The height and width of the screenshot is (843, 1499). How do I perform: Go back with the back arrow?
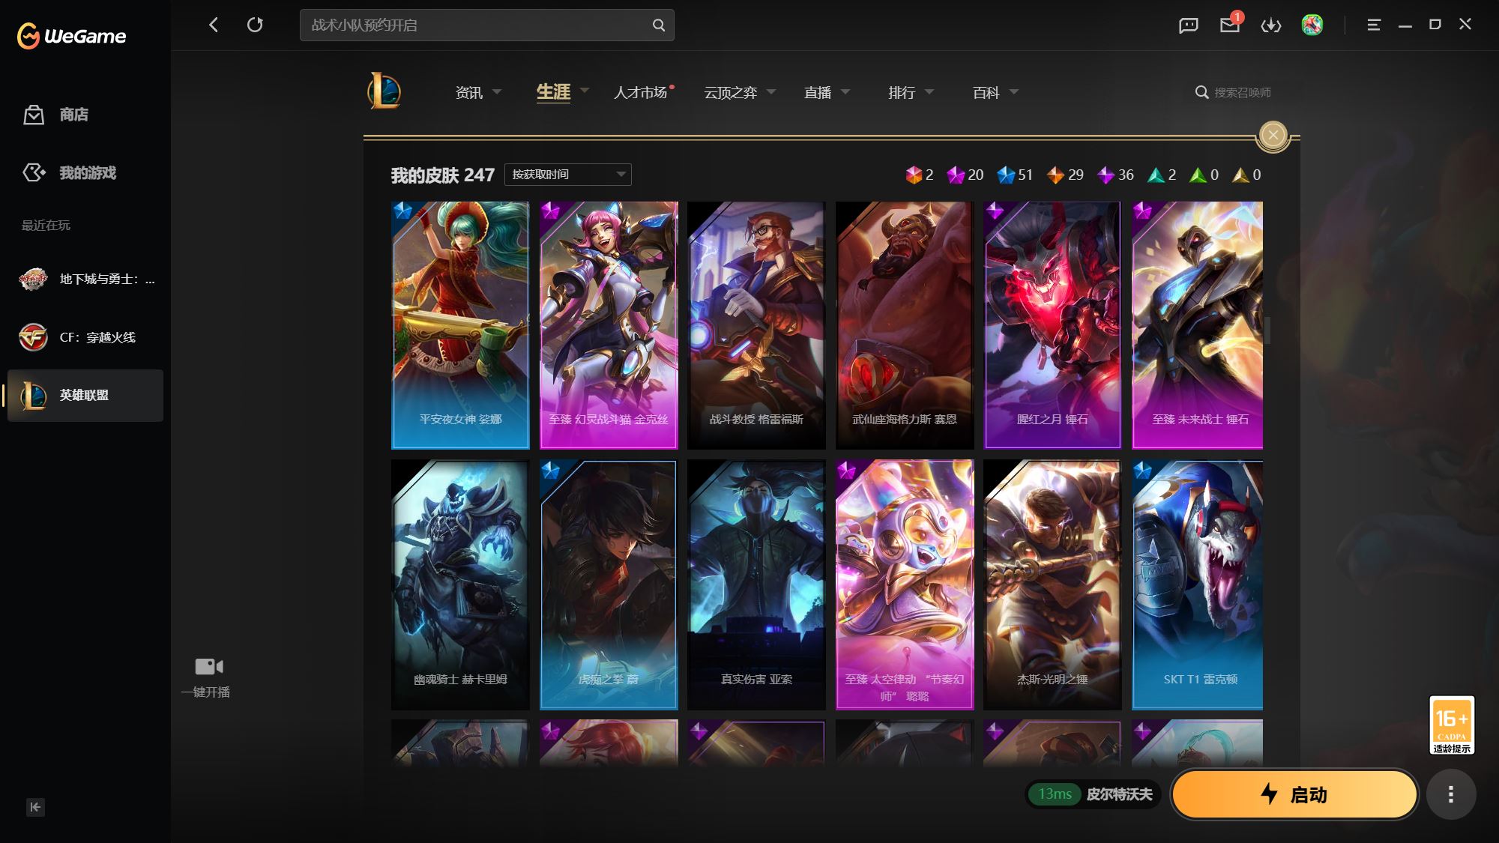click(214, 25)
